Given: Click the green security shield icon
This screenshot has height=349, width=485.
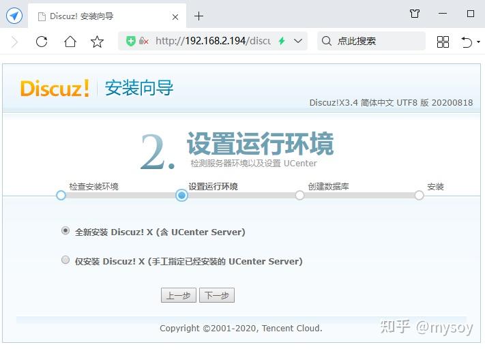Looking at the screenshot, I should click(x=131, y=41).
